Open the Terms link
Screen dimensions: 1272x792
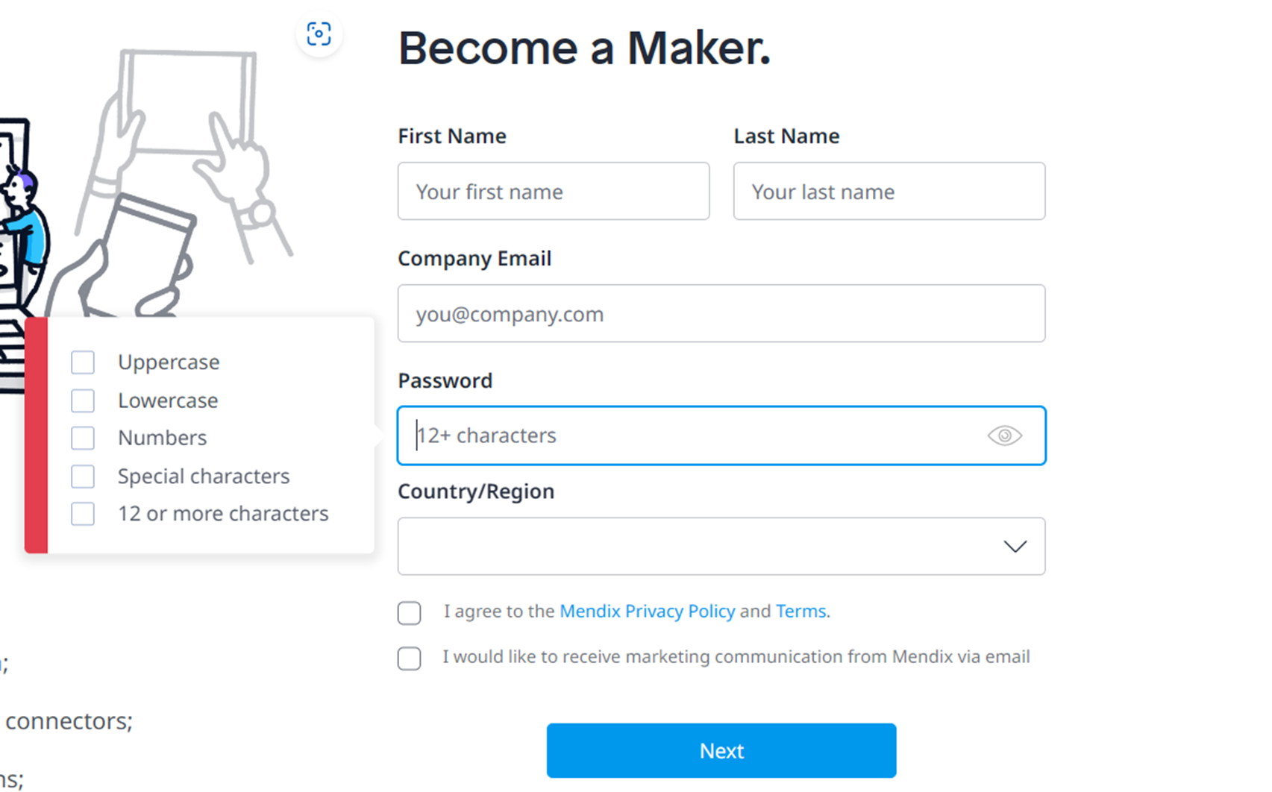click(x=801, y=611)
